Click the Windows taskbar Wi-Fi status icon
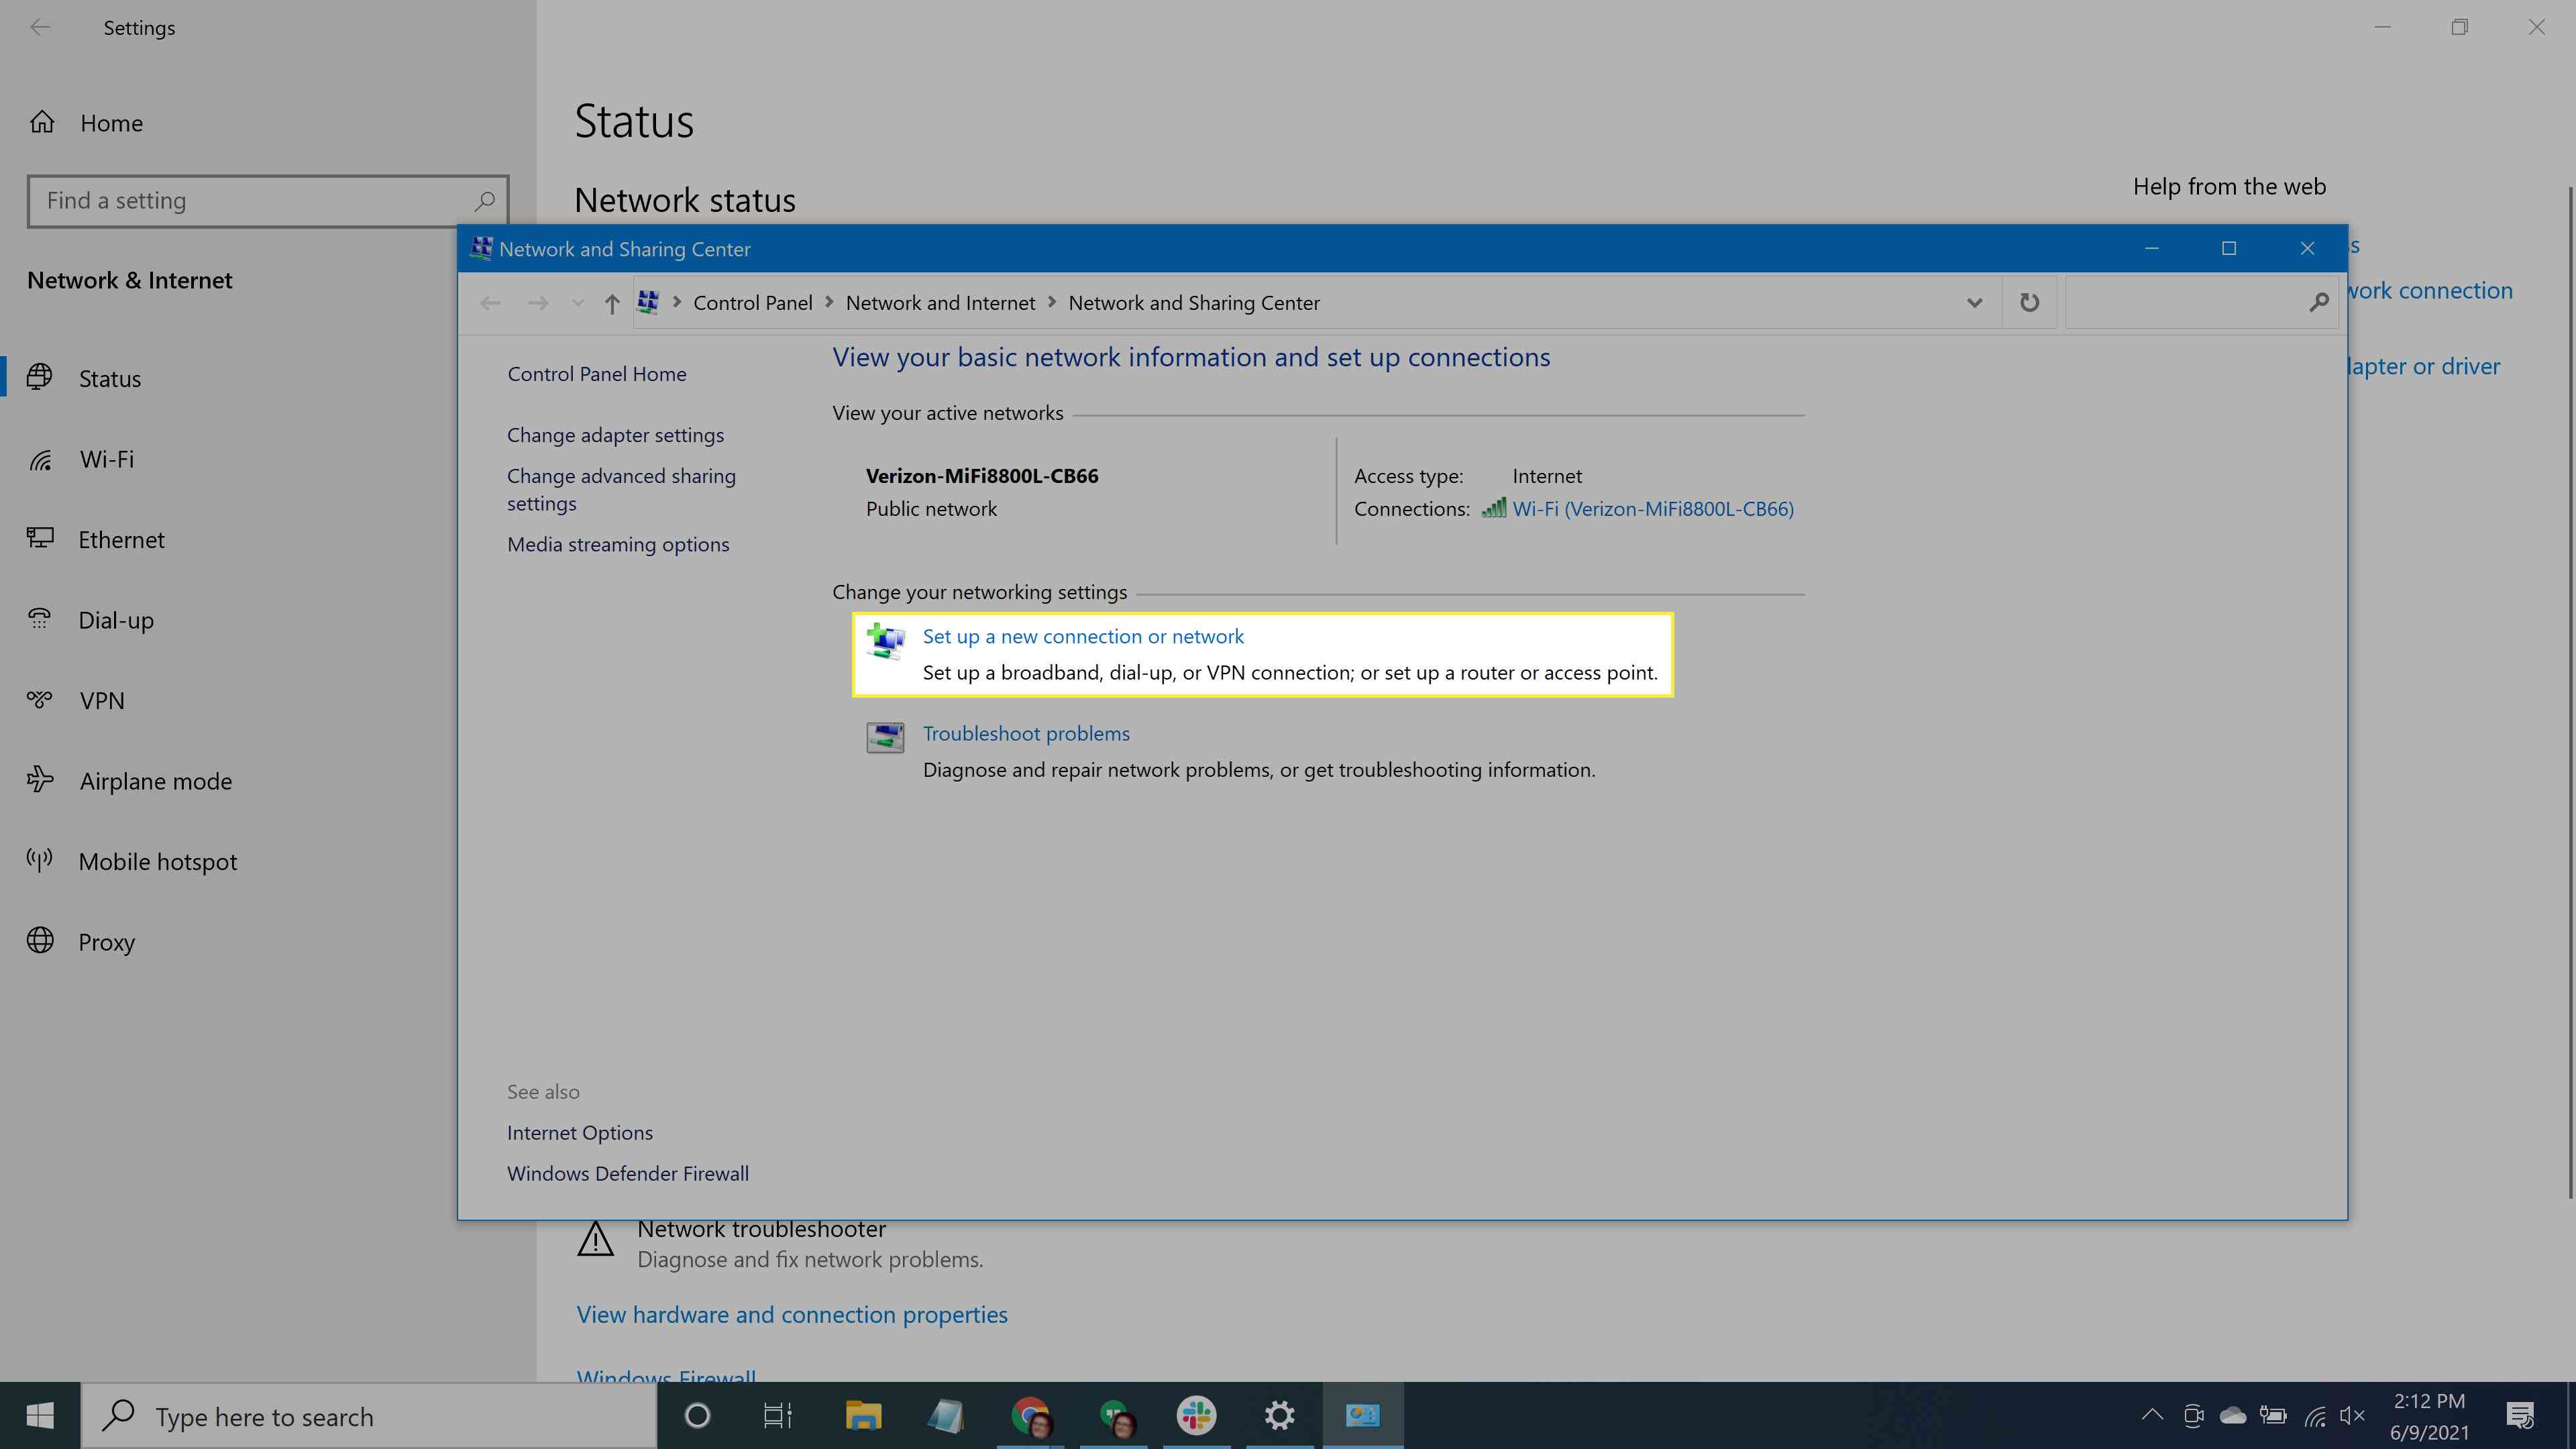 coord(2318,1415)
